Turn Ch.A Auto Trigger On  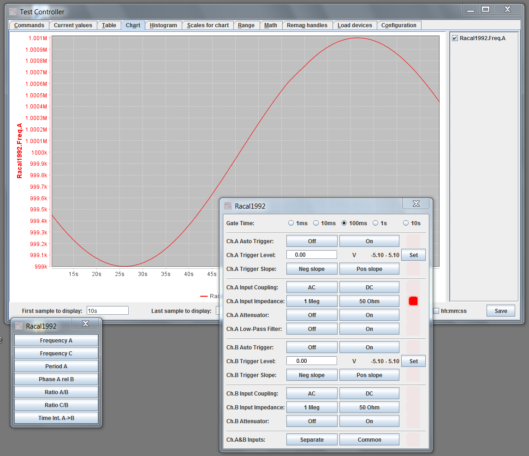[x=369, y=241]
